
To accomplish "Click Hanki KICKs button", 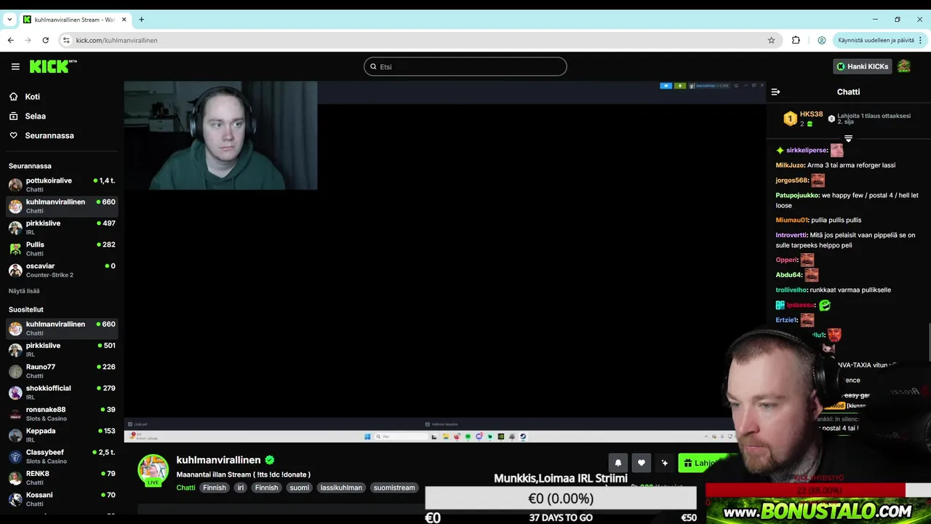I will tap(862, 66).
